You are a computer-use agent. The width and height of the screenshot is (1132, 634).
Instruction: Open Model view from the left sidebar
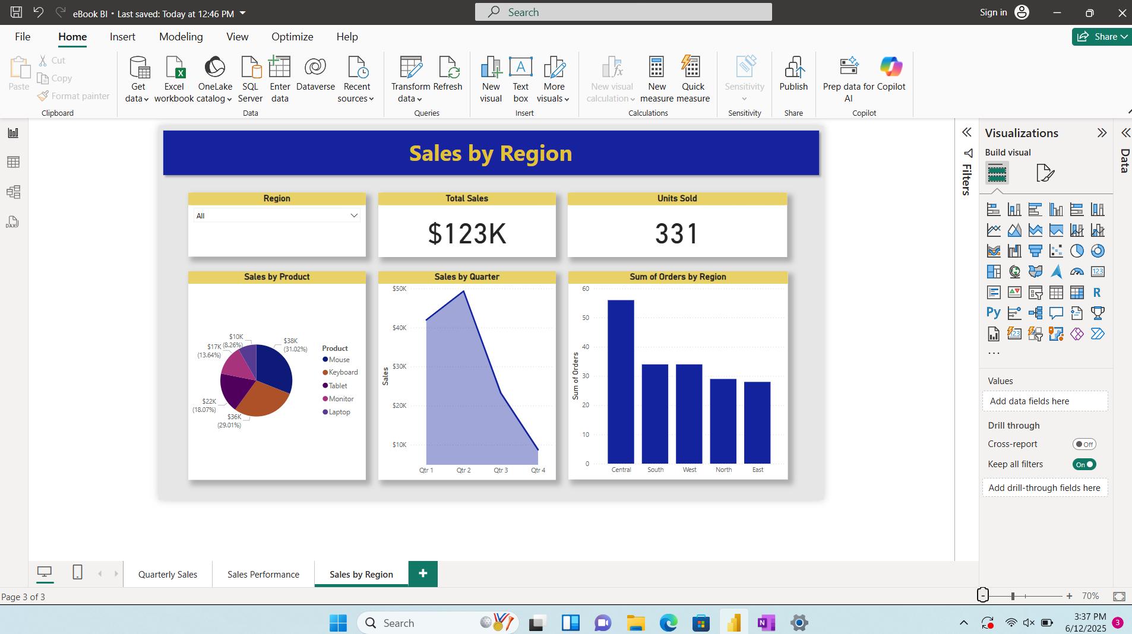13,192
